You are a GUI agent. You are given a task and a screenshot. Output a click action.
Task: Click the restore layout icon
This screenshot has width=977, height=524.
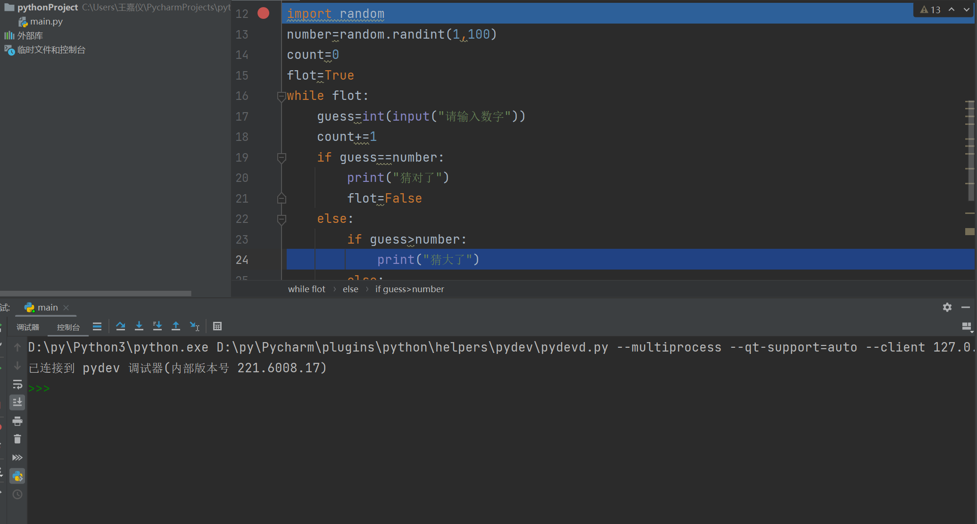click(967, 327)
